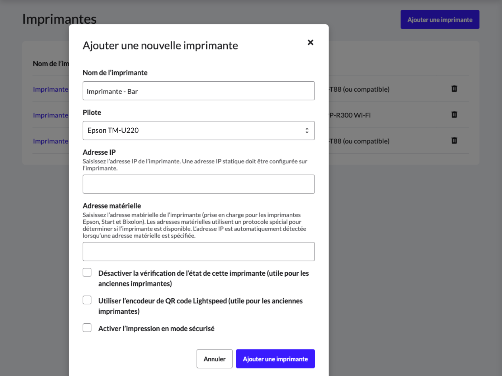Click the 'Ajouter une nouvelle imprimante' dialog title
The height and width of the screenshot is (376, 502).
tap(160, 45)
